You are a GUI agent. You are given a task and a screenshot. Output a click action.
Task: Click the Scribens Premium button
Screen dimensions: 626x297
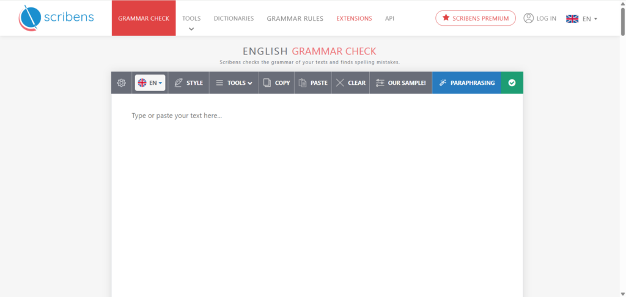point(475,18)
